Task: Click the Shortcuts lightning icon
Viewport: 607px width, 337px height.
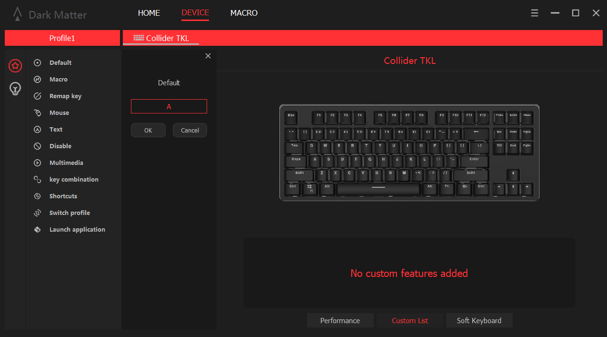Action: (x=38, y=196)
